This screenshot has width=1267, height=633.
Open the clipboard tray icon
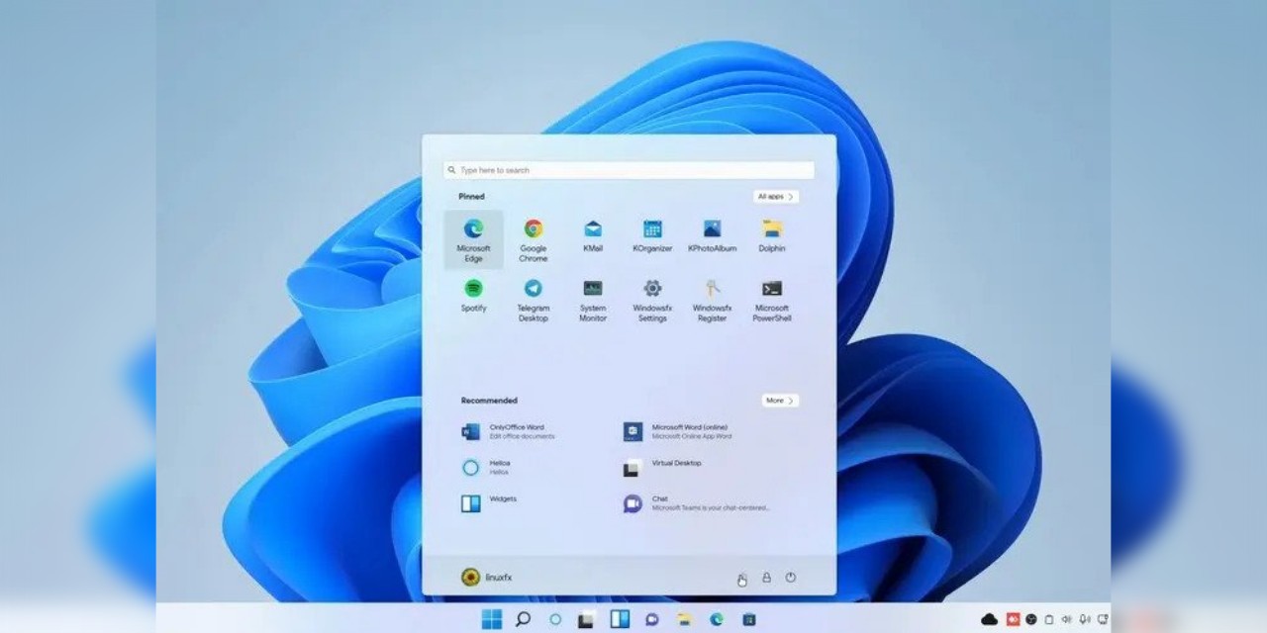coord(1049,619)
